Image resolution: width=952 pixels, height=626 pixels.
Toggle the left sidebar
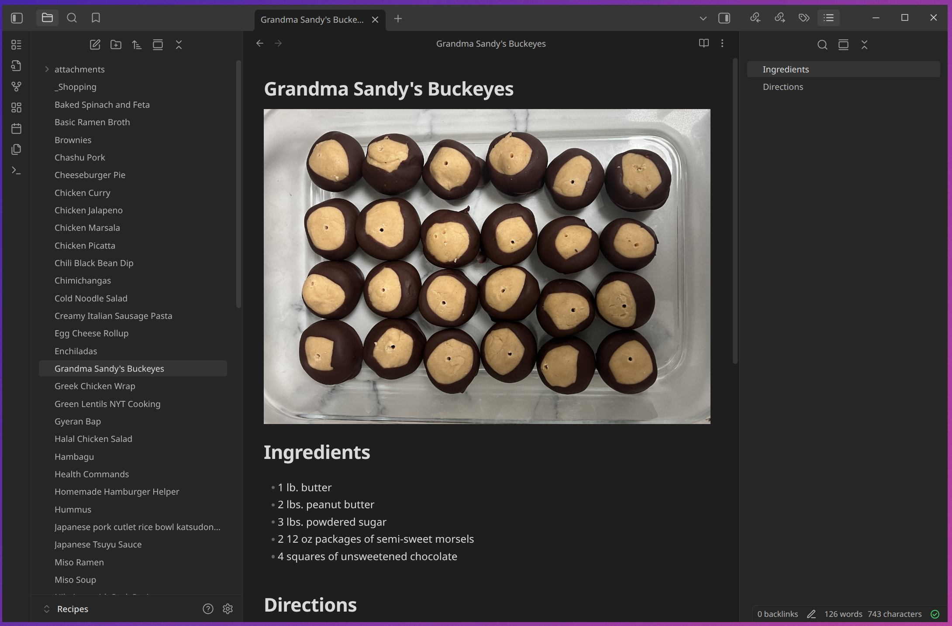click(17, 18)
